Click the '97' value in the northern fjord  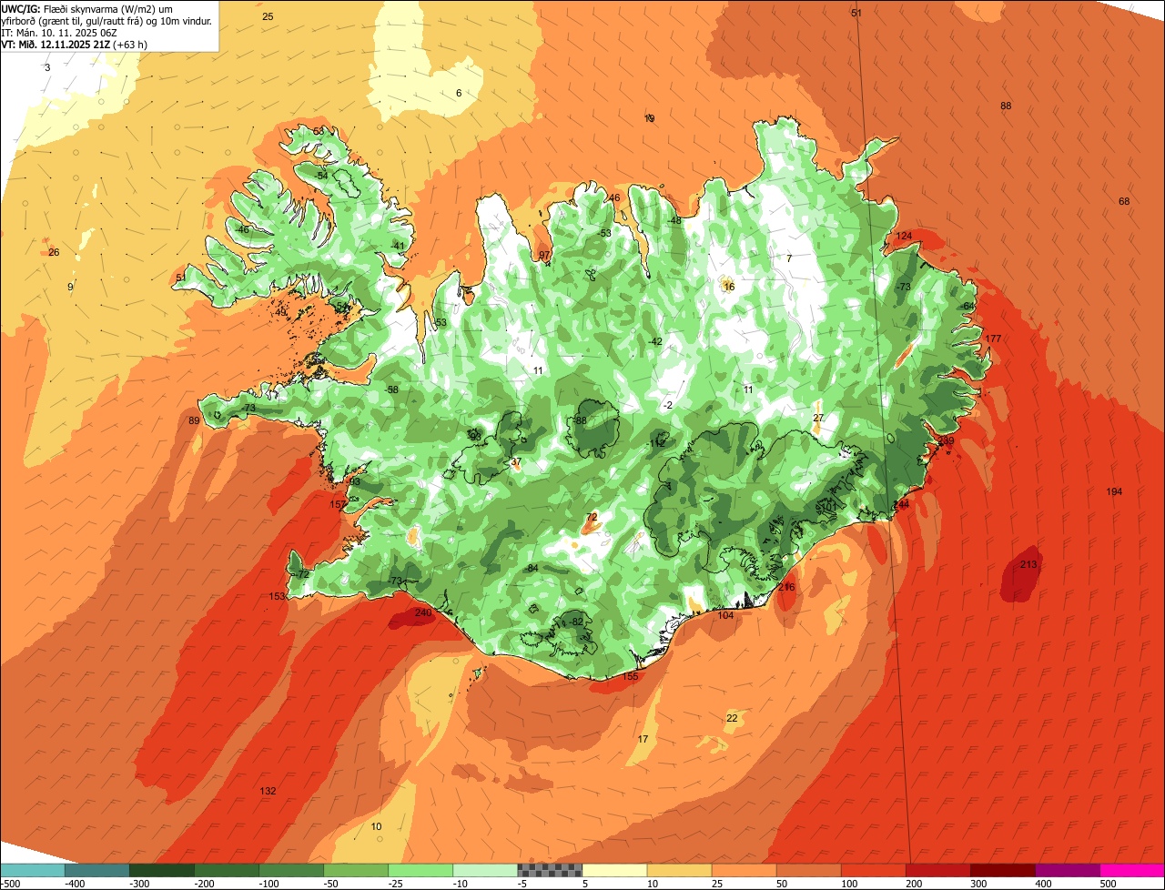point(544,256)
